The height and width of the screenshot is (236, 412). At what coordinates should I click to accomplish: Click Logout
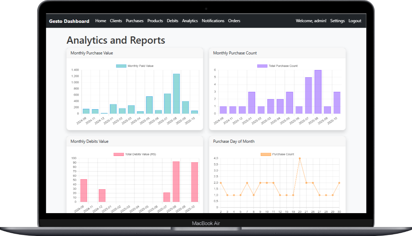point(355,21)
